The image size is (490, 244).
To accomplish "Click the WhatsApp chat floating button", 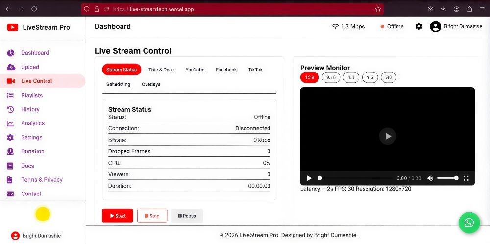I will [x=469, y=222].
